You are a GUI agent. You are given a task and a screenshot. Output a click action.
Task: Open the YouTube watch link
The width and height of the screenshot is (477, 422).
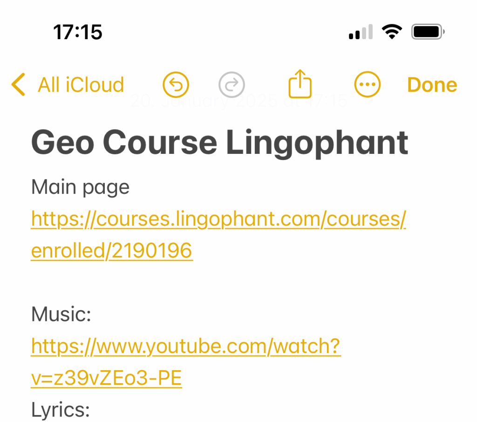coord(186,346)
